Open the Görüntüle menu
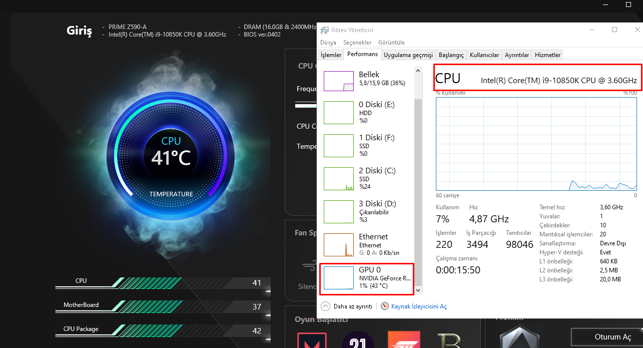This screenshot has height=348, width=643. click(x=392, y=43)
